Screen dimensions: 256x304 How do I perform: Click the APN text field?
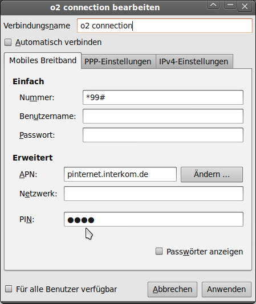[x=120, y=174]
